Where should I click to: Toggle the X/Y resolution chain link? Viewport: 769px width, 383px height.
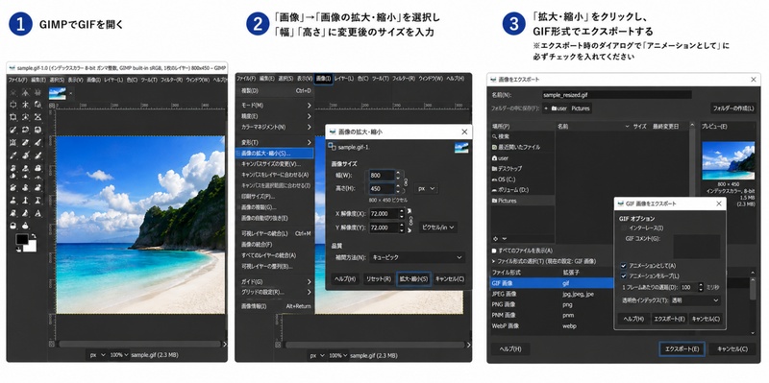coord(410,221)
